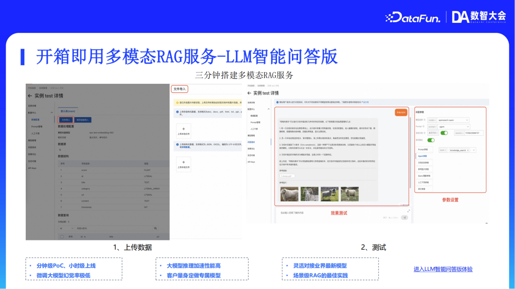
Task: Click the second upload plus icon for JSON/Excel files
Action: (x=184, y=161)
